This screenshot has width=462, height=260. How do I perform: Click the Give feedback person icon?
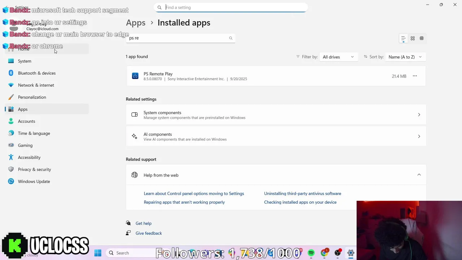128,233
